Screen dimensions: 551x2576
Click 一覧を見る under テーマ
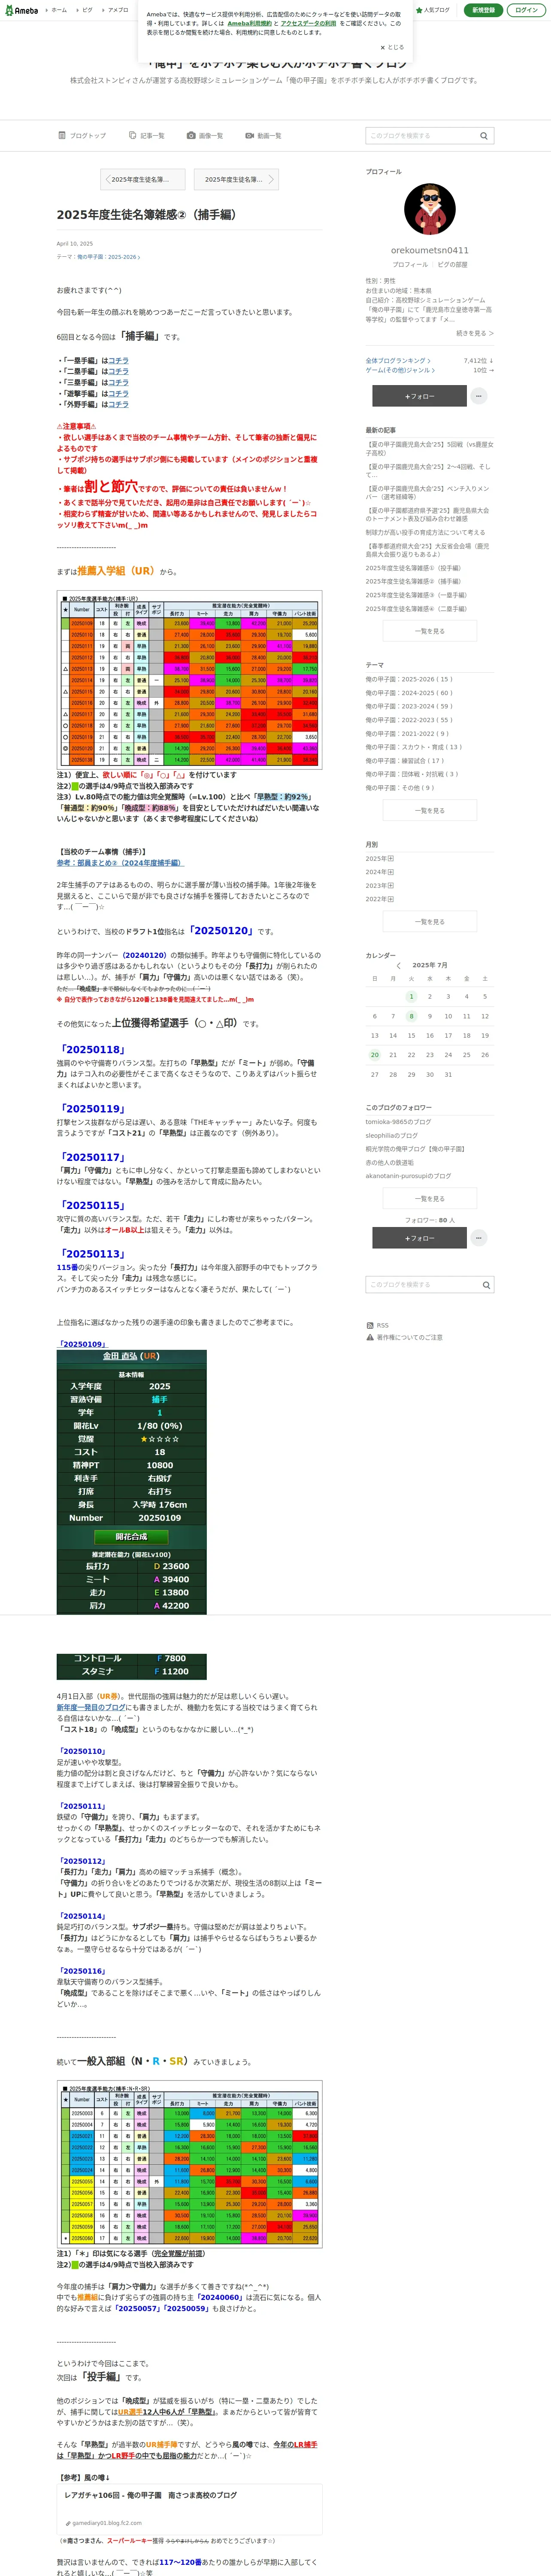[430, 810]
